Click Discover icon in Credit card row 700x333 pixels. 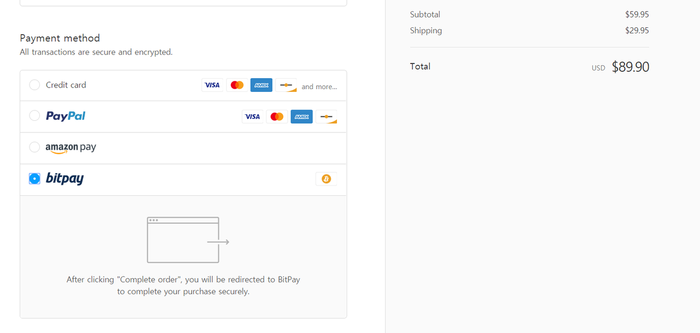click(286, 85)
